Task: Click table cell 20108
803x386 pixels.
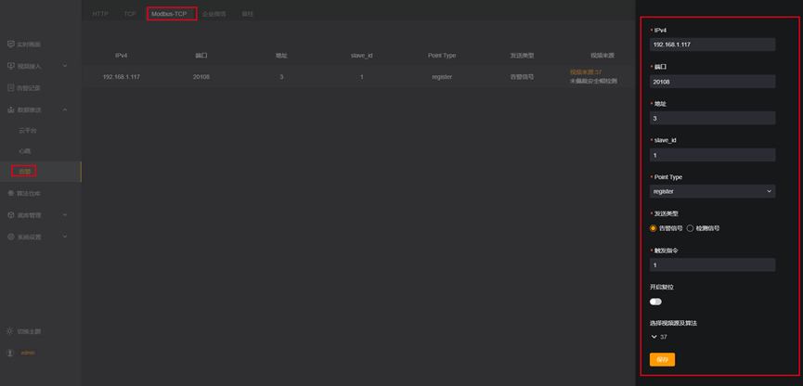Action: tap(201, 77)
